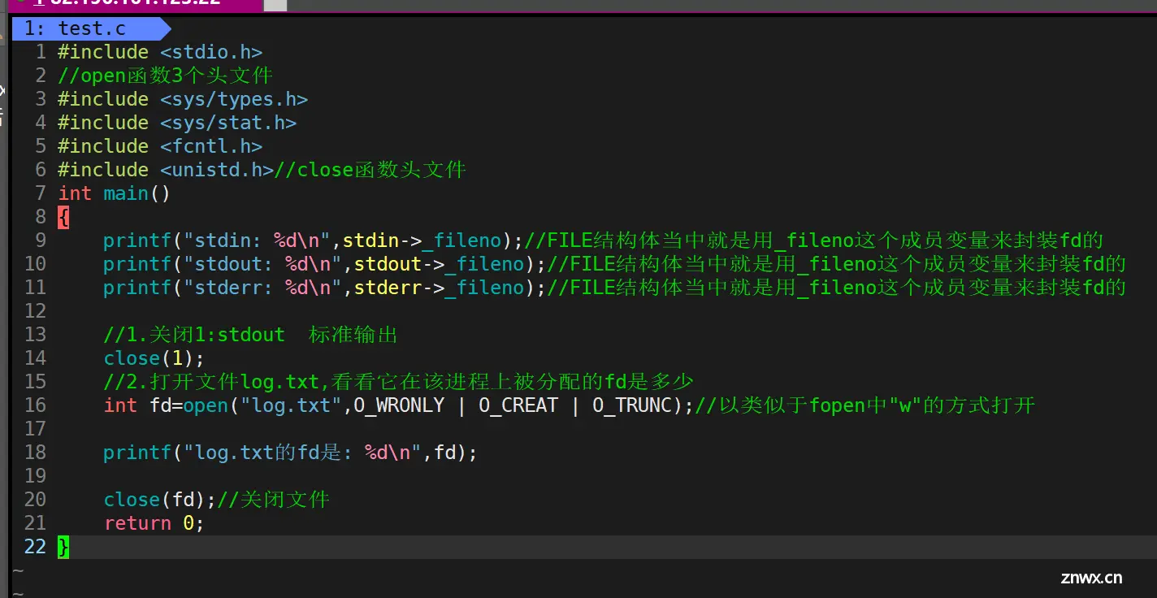
Task: Click the <stdio.h> header name
Action: [x=211, y=52]
